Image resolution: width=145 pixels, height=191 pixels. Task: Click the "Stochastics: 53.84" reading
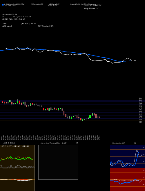(x=9, y=14)
